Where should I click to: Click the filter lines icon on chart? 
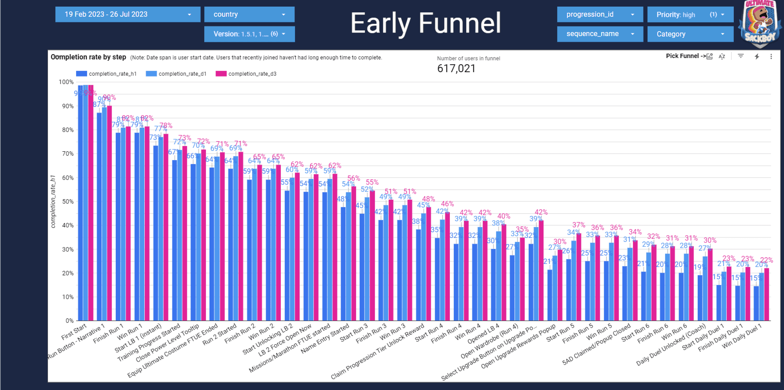click(x=741, y=56)
